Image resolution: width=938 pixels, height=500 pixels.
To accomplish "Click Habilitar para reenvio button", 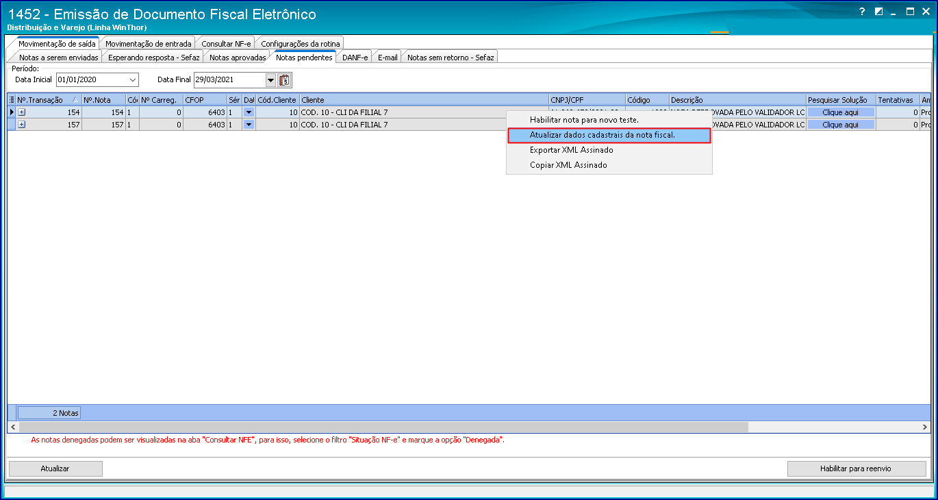I will click(x=856, y=468).
